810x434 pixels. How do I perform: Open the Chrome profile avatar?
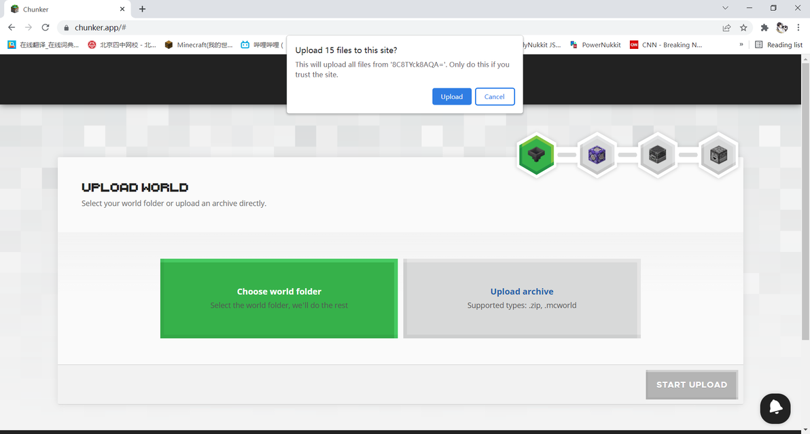782,27
